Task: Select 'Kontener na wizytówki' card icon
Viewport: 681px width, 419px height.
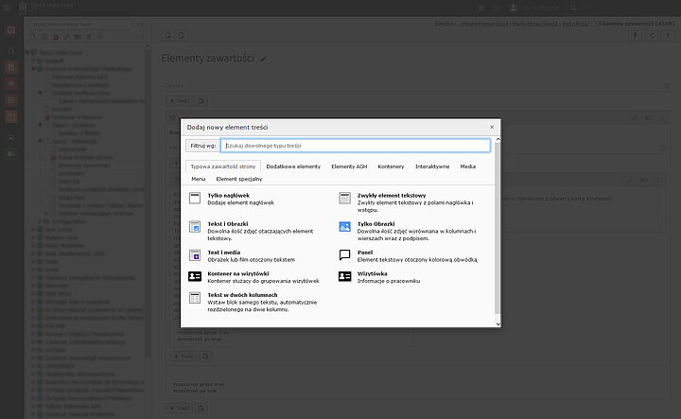Action: coord(196,276)
